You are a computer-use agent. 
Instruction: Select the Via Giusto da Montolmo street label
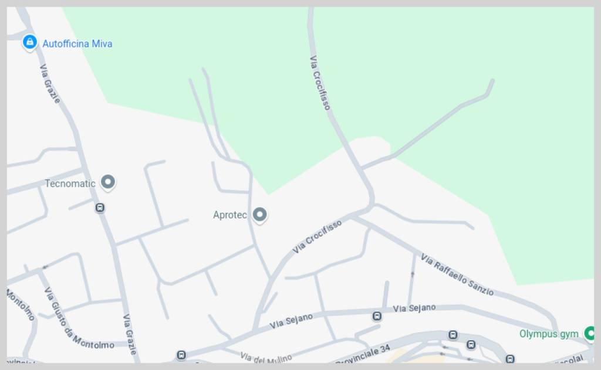[79, 318]
